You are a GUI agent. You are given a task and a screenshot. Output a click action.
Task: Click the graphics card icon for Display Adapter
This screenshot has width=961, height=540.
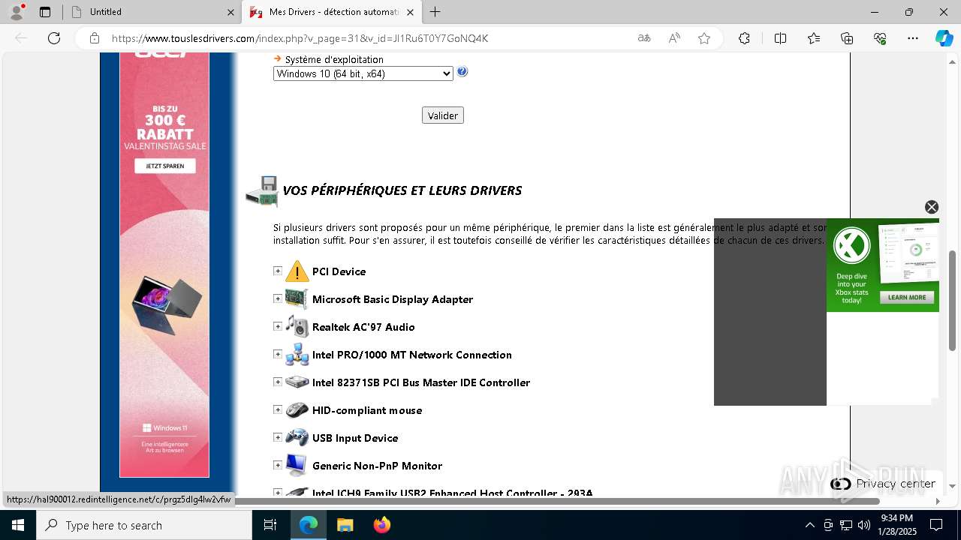point(297,298)
